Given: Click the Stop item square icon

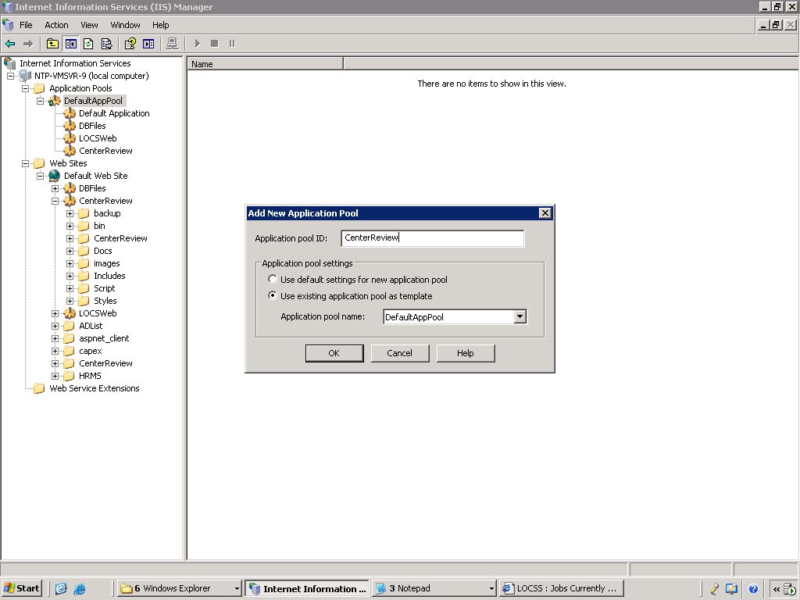Looking at the screenshot, I should (x=214, y=44).
